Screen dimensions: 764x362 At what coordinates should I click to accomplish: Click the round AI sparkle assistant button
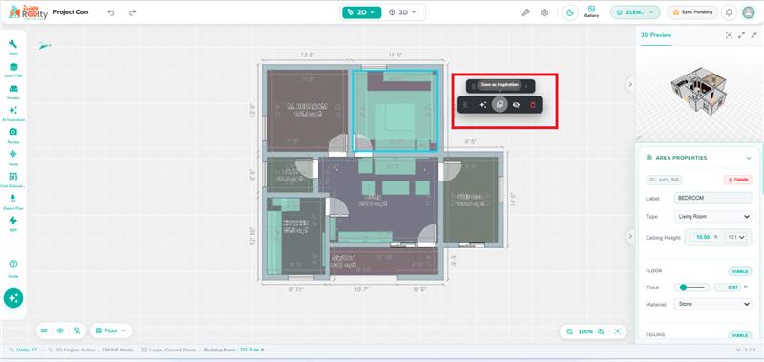(13, 298)
